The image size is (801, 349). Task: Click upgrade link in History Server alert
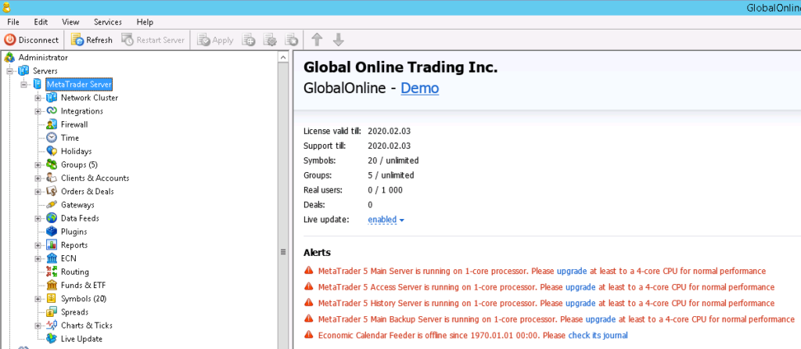pos(580,303)
